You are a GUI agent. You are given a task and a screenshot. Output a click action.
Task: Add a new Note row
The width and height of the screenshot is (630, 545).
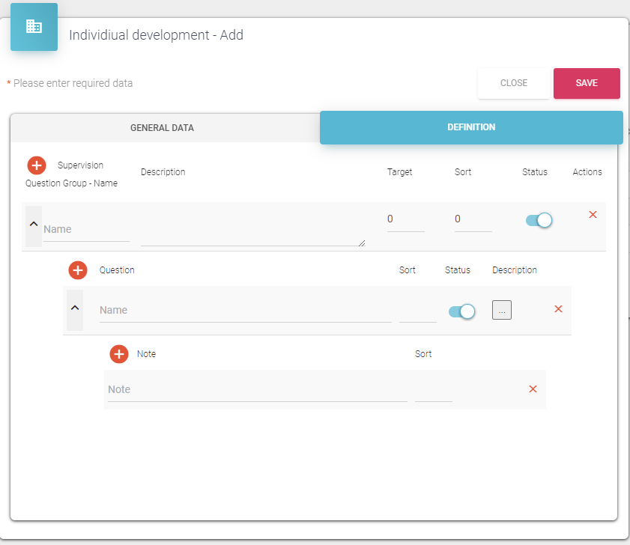coord(119,354)
